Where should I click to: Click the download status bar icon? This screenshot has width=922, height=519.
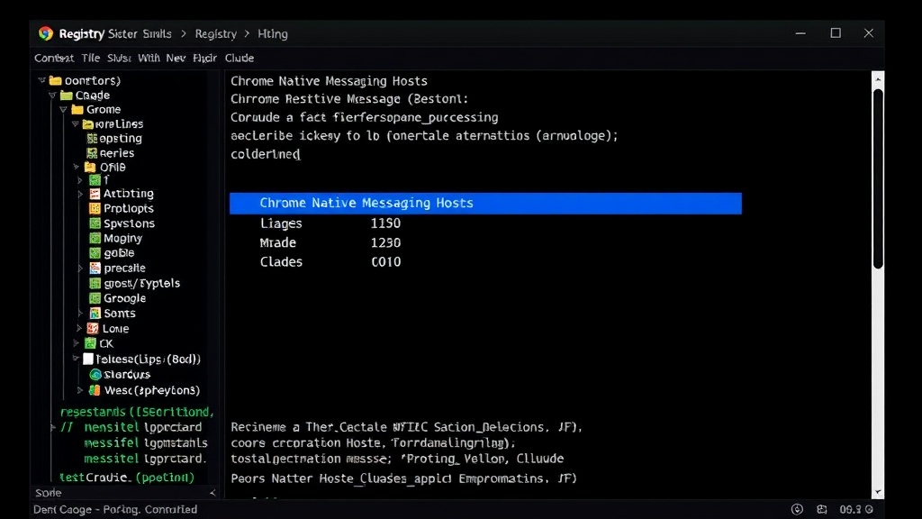pyautogui.click(x=797, y=509)
